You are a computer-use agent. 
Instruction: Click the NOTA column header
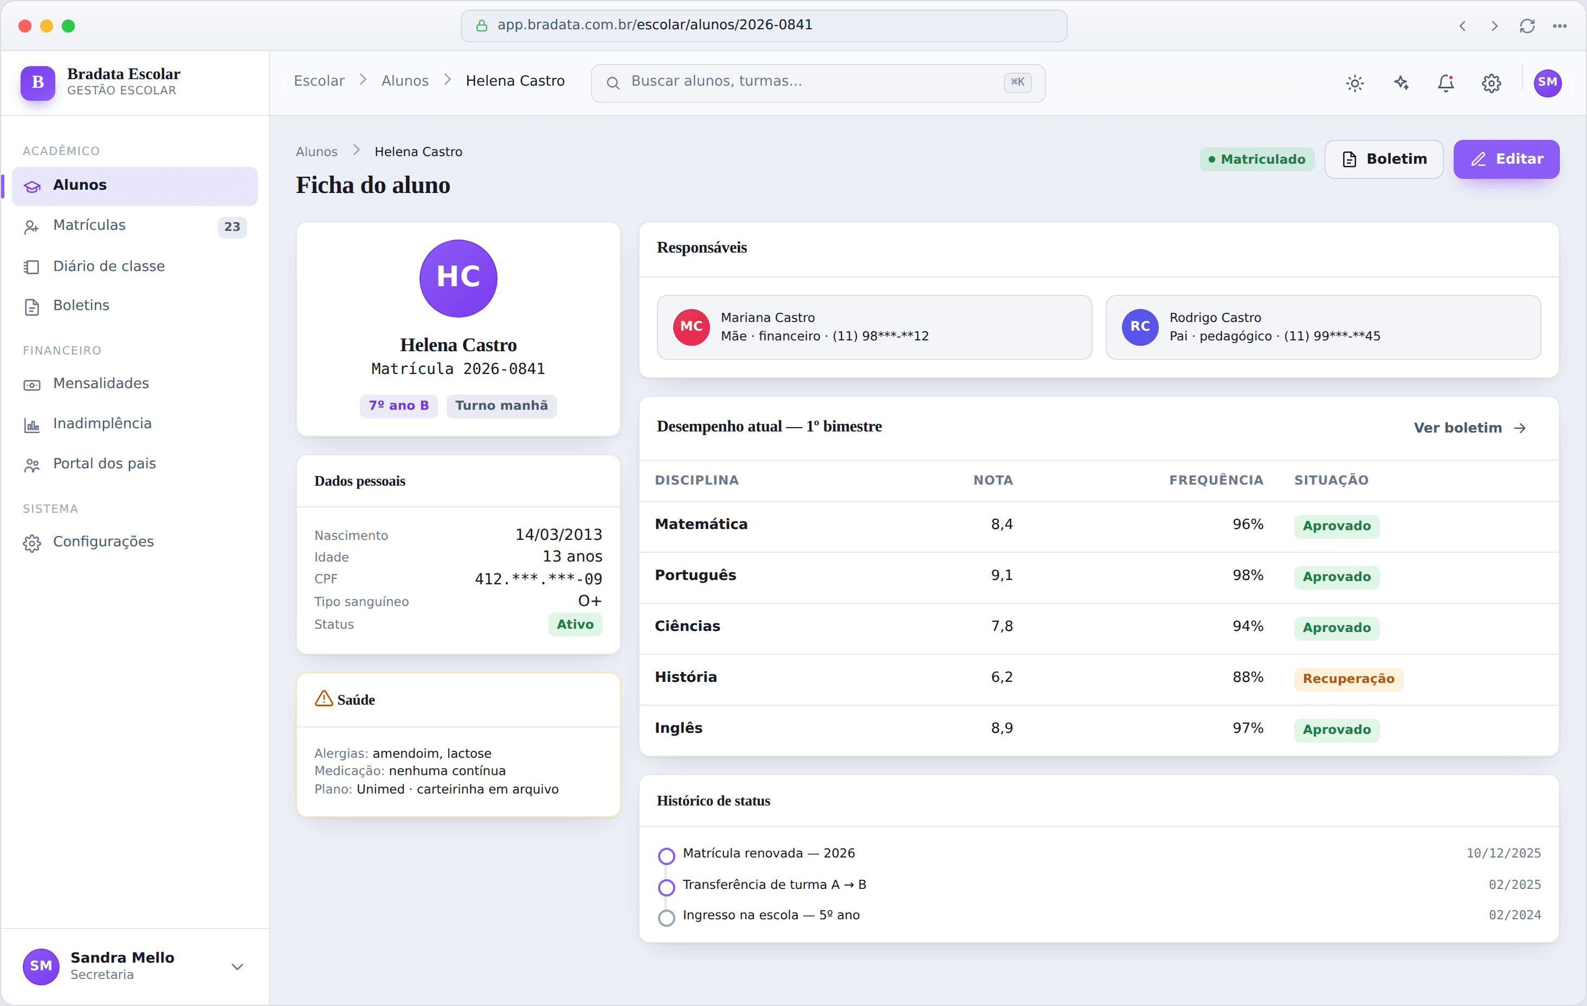coord(992,481)
